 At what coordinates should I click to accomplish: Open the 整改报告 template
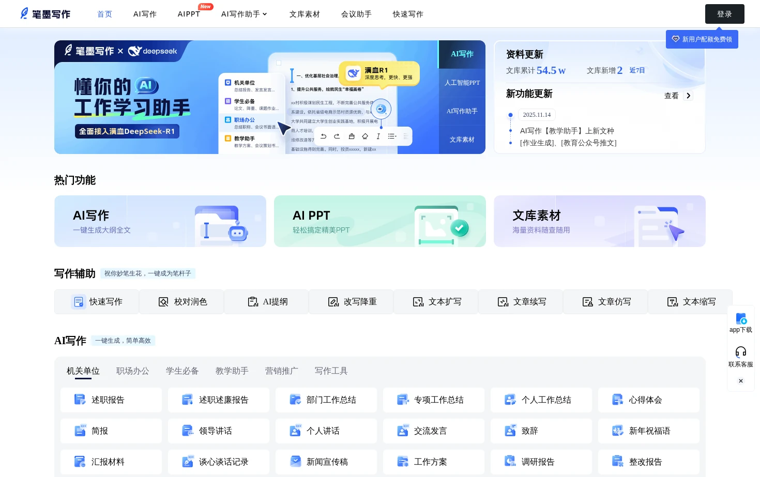tap(649, 461)
